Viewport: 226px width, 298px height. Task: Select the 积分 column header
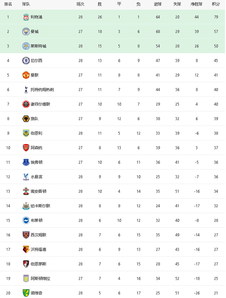point(216,4)
